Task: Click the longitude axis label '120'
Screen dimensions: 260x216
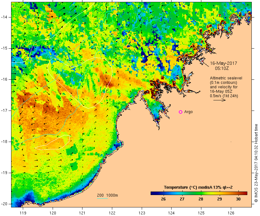Action: click(x=53, y=213)
